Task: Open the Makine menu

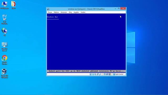Action: pos(56,12)
